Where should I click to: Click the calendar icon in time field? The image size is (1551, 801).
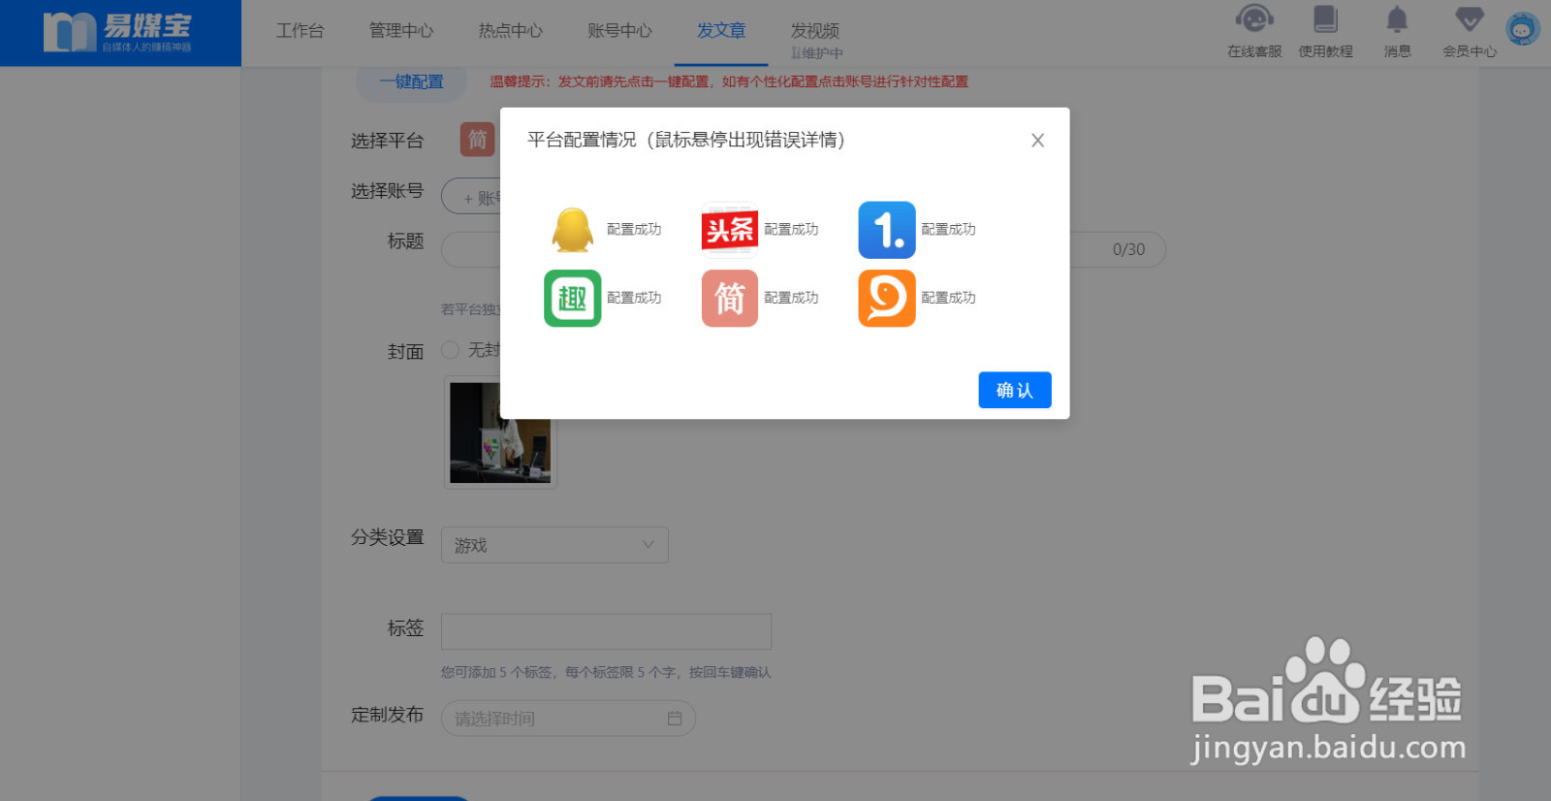(x=675, y=719)
